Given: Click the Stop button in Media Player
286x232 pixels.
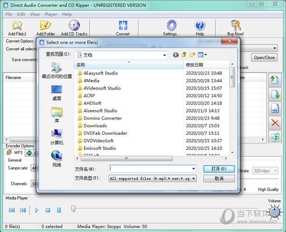Looking at the screenshot, I should tap(48, 210).
